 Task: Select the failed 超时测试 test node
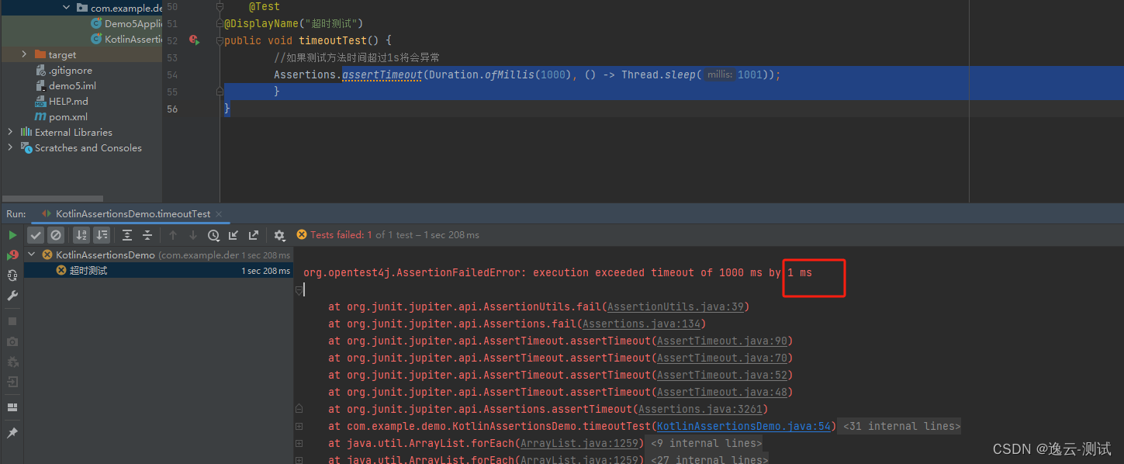click(x=87, y=271)
